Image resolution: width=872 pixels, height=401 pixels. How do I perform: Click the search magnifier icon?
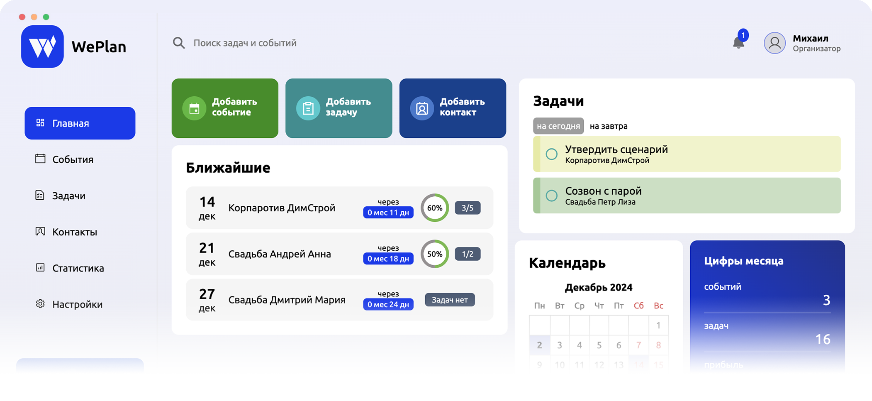coord(179,43)
